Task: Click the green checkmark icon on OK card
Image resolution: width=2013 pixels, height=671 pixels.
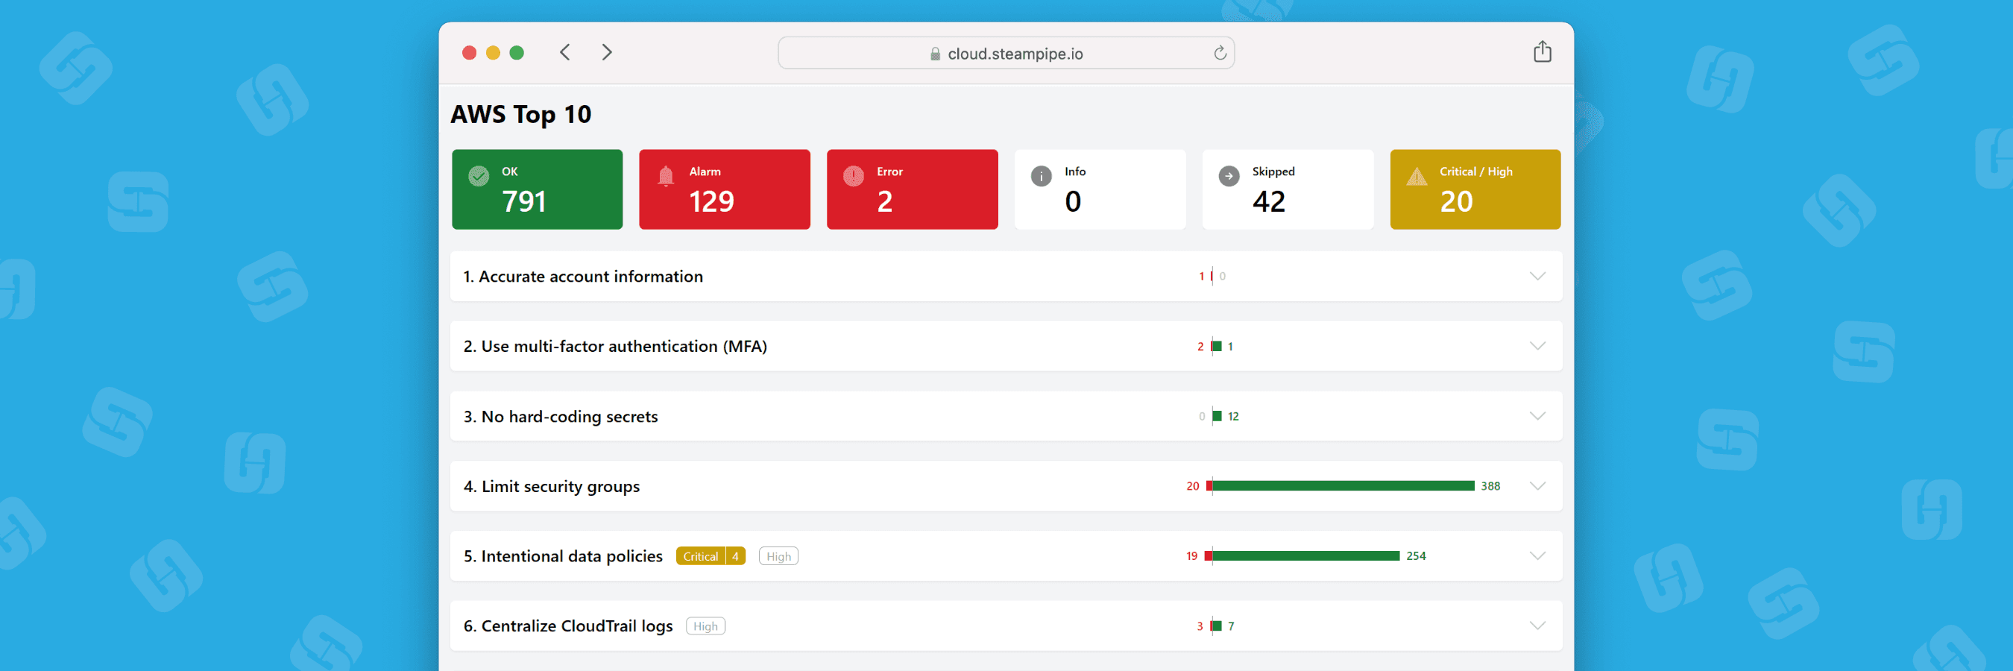Action: pyautogui.click(x=478, y=176)
